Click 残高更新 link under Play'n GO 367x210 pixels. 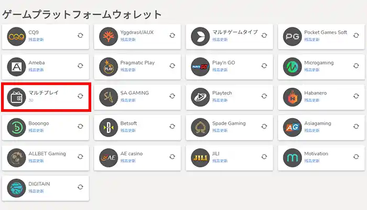click(x=219, y=70)
